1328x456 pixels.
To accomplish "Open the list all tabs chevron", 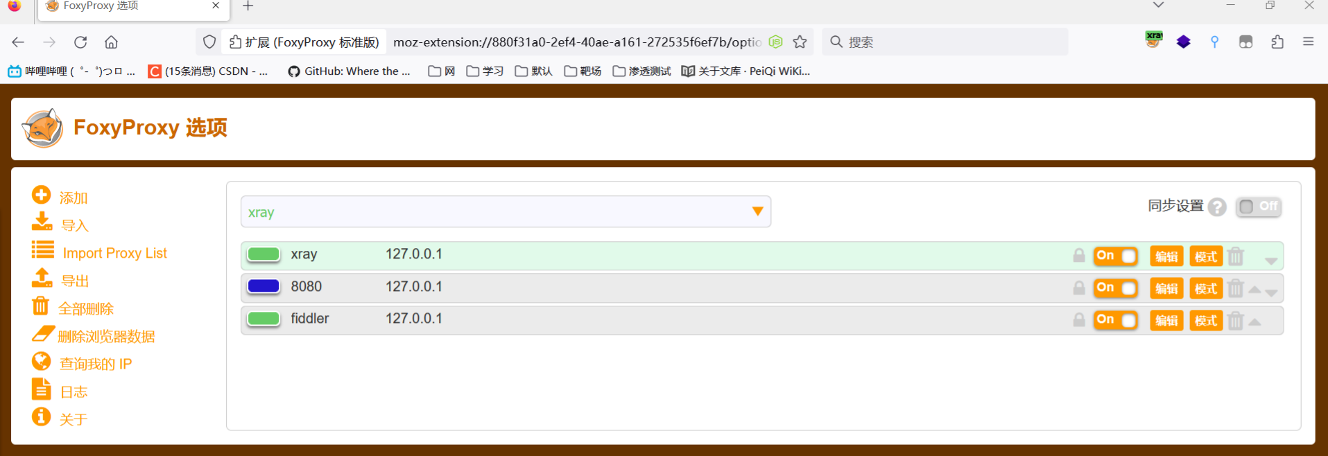I will (x=1158, y=6).
